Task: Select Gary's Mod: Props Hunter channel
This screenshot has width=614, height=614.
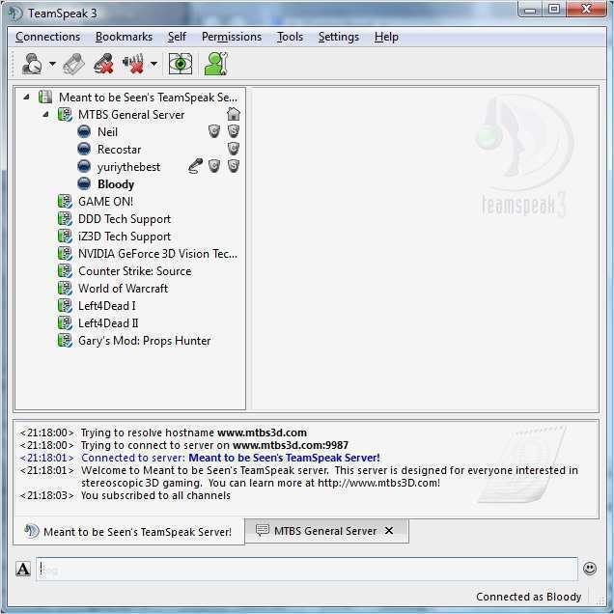Action: click(145, 341)
